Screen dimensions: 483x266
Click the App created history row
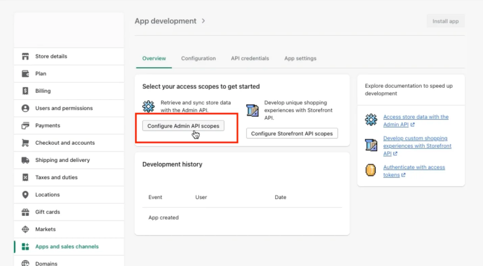coord(242,218)
